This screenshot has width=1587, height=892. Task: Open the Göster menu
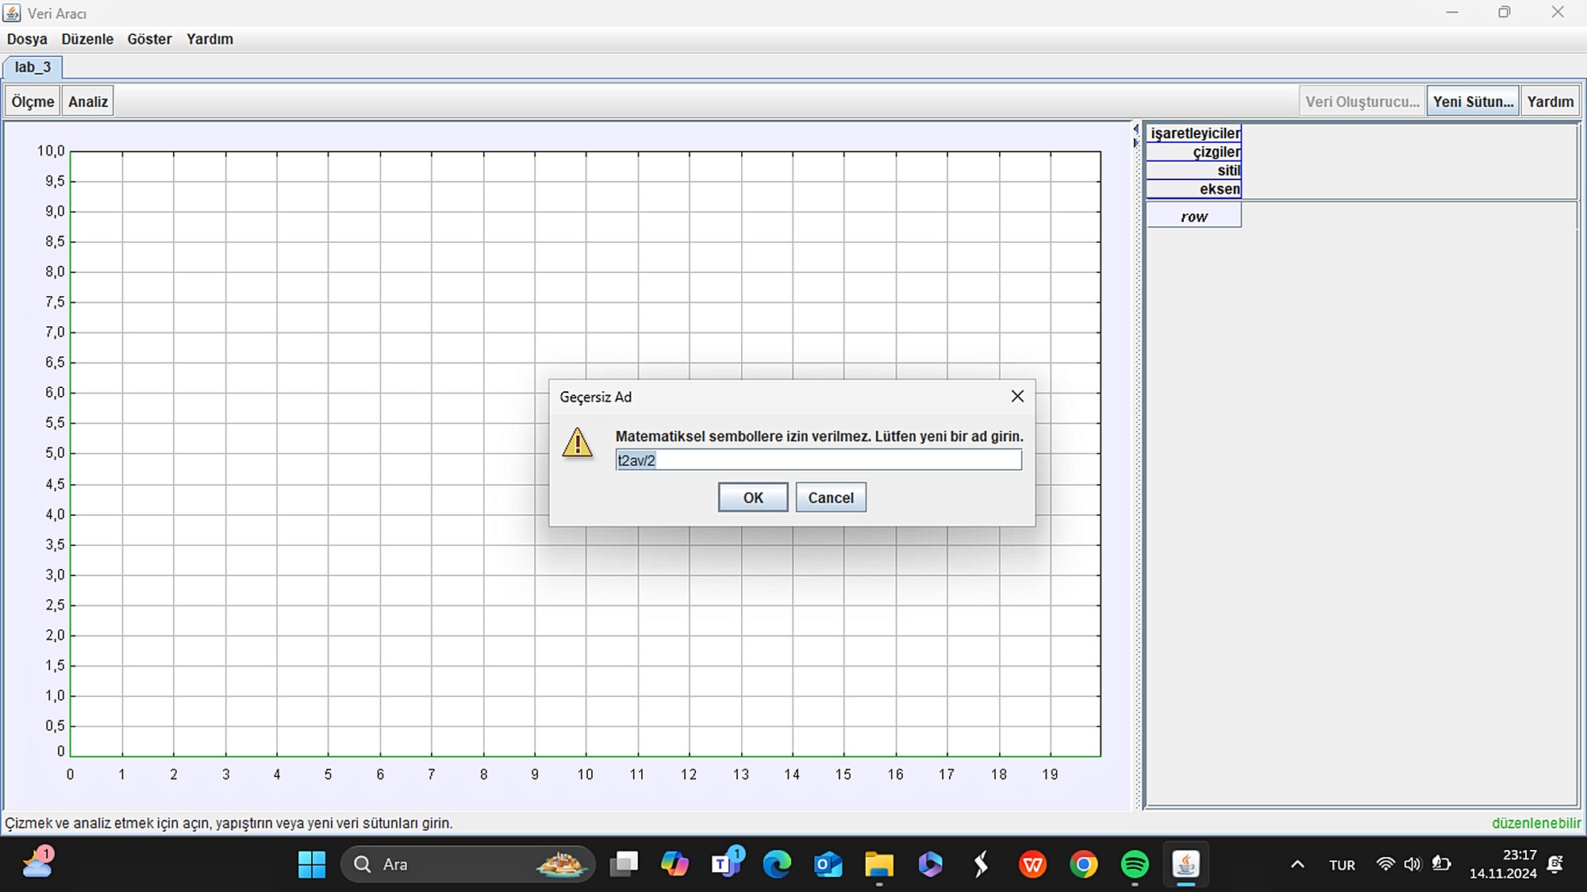(x=149, y=39)
